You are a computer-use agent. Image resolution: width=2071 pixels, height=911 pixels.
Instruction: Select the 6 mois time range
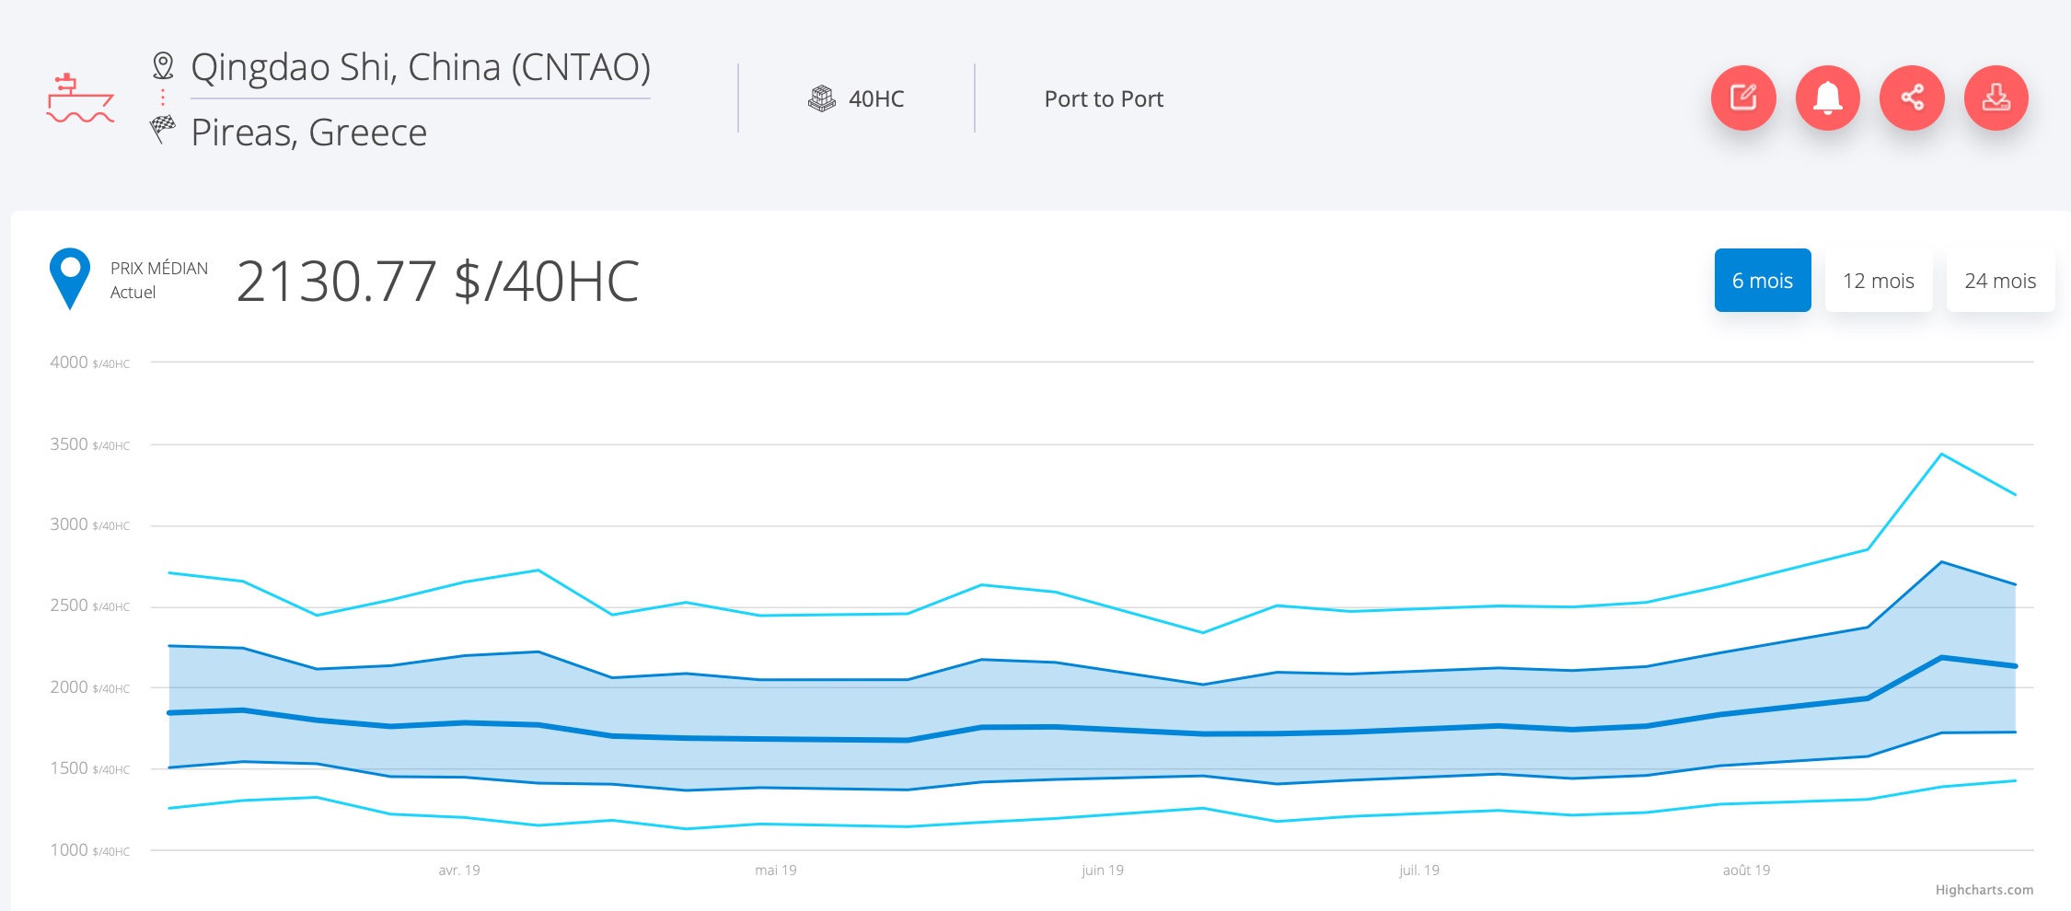coord(1763,281)
